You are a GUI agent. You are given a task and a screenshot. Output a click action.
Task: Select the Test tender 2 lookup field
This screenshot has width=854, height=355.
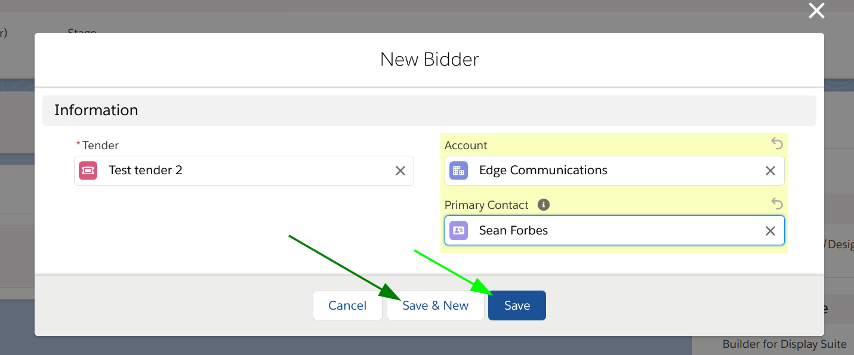[x=245, y=171]
